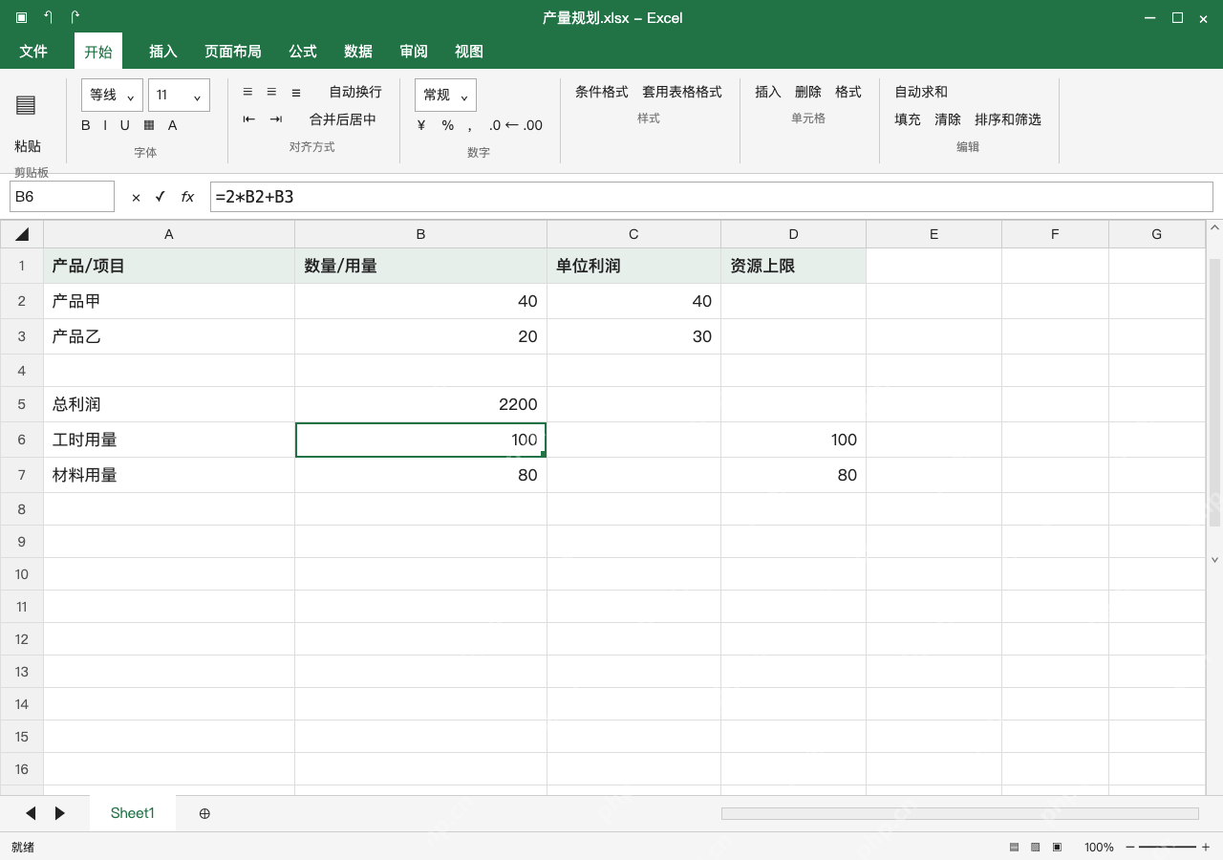Image resolution: width=1223 pixels, height=860 pixels.
Task: Center align text
Action: click(x=271, y=92)
